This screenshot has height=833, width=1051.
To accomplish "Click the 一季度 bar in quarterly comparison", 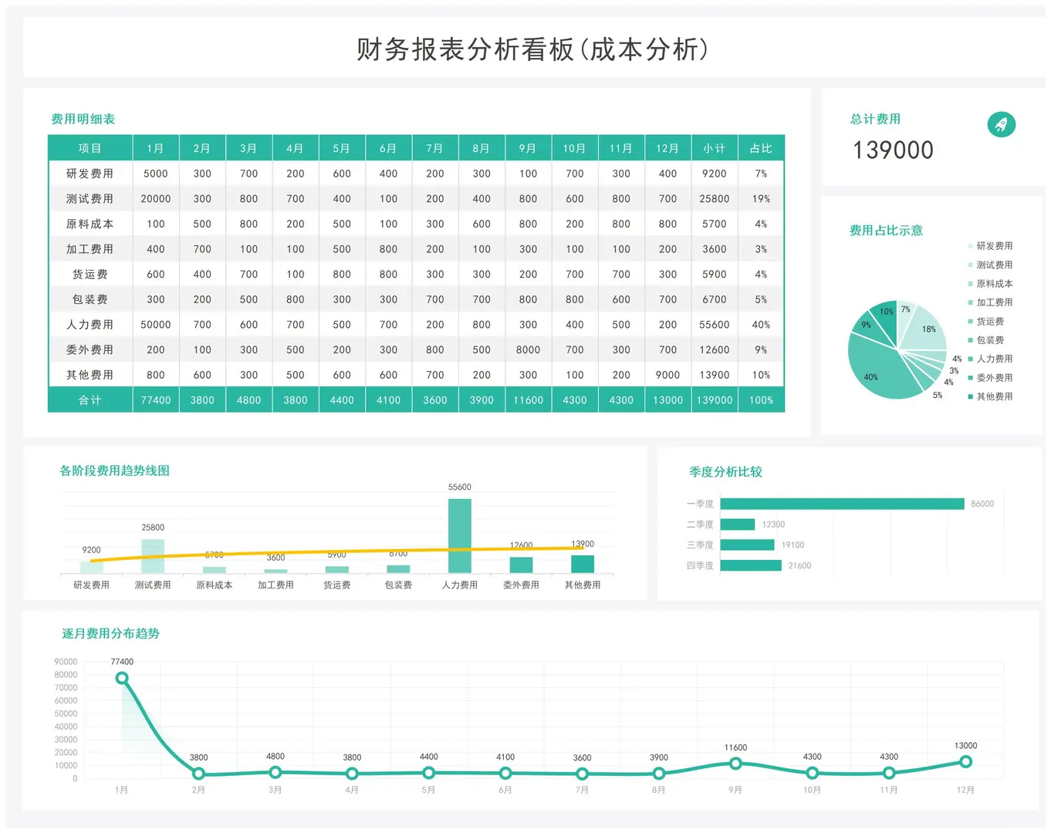I will 842,504.
